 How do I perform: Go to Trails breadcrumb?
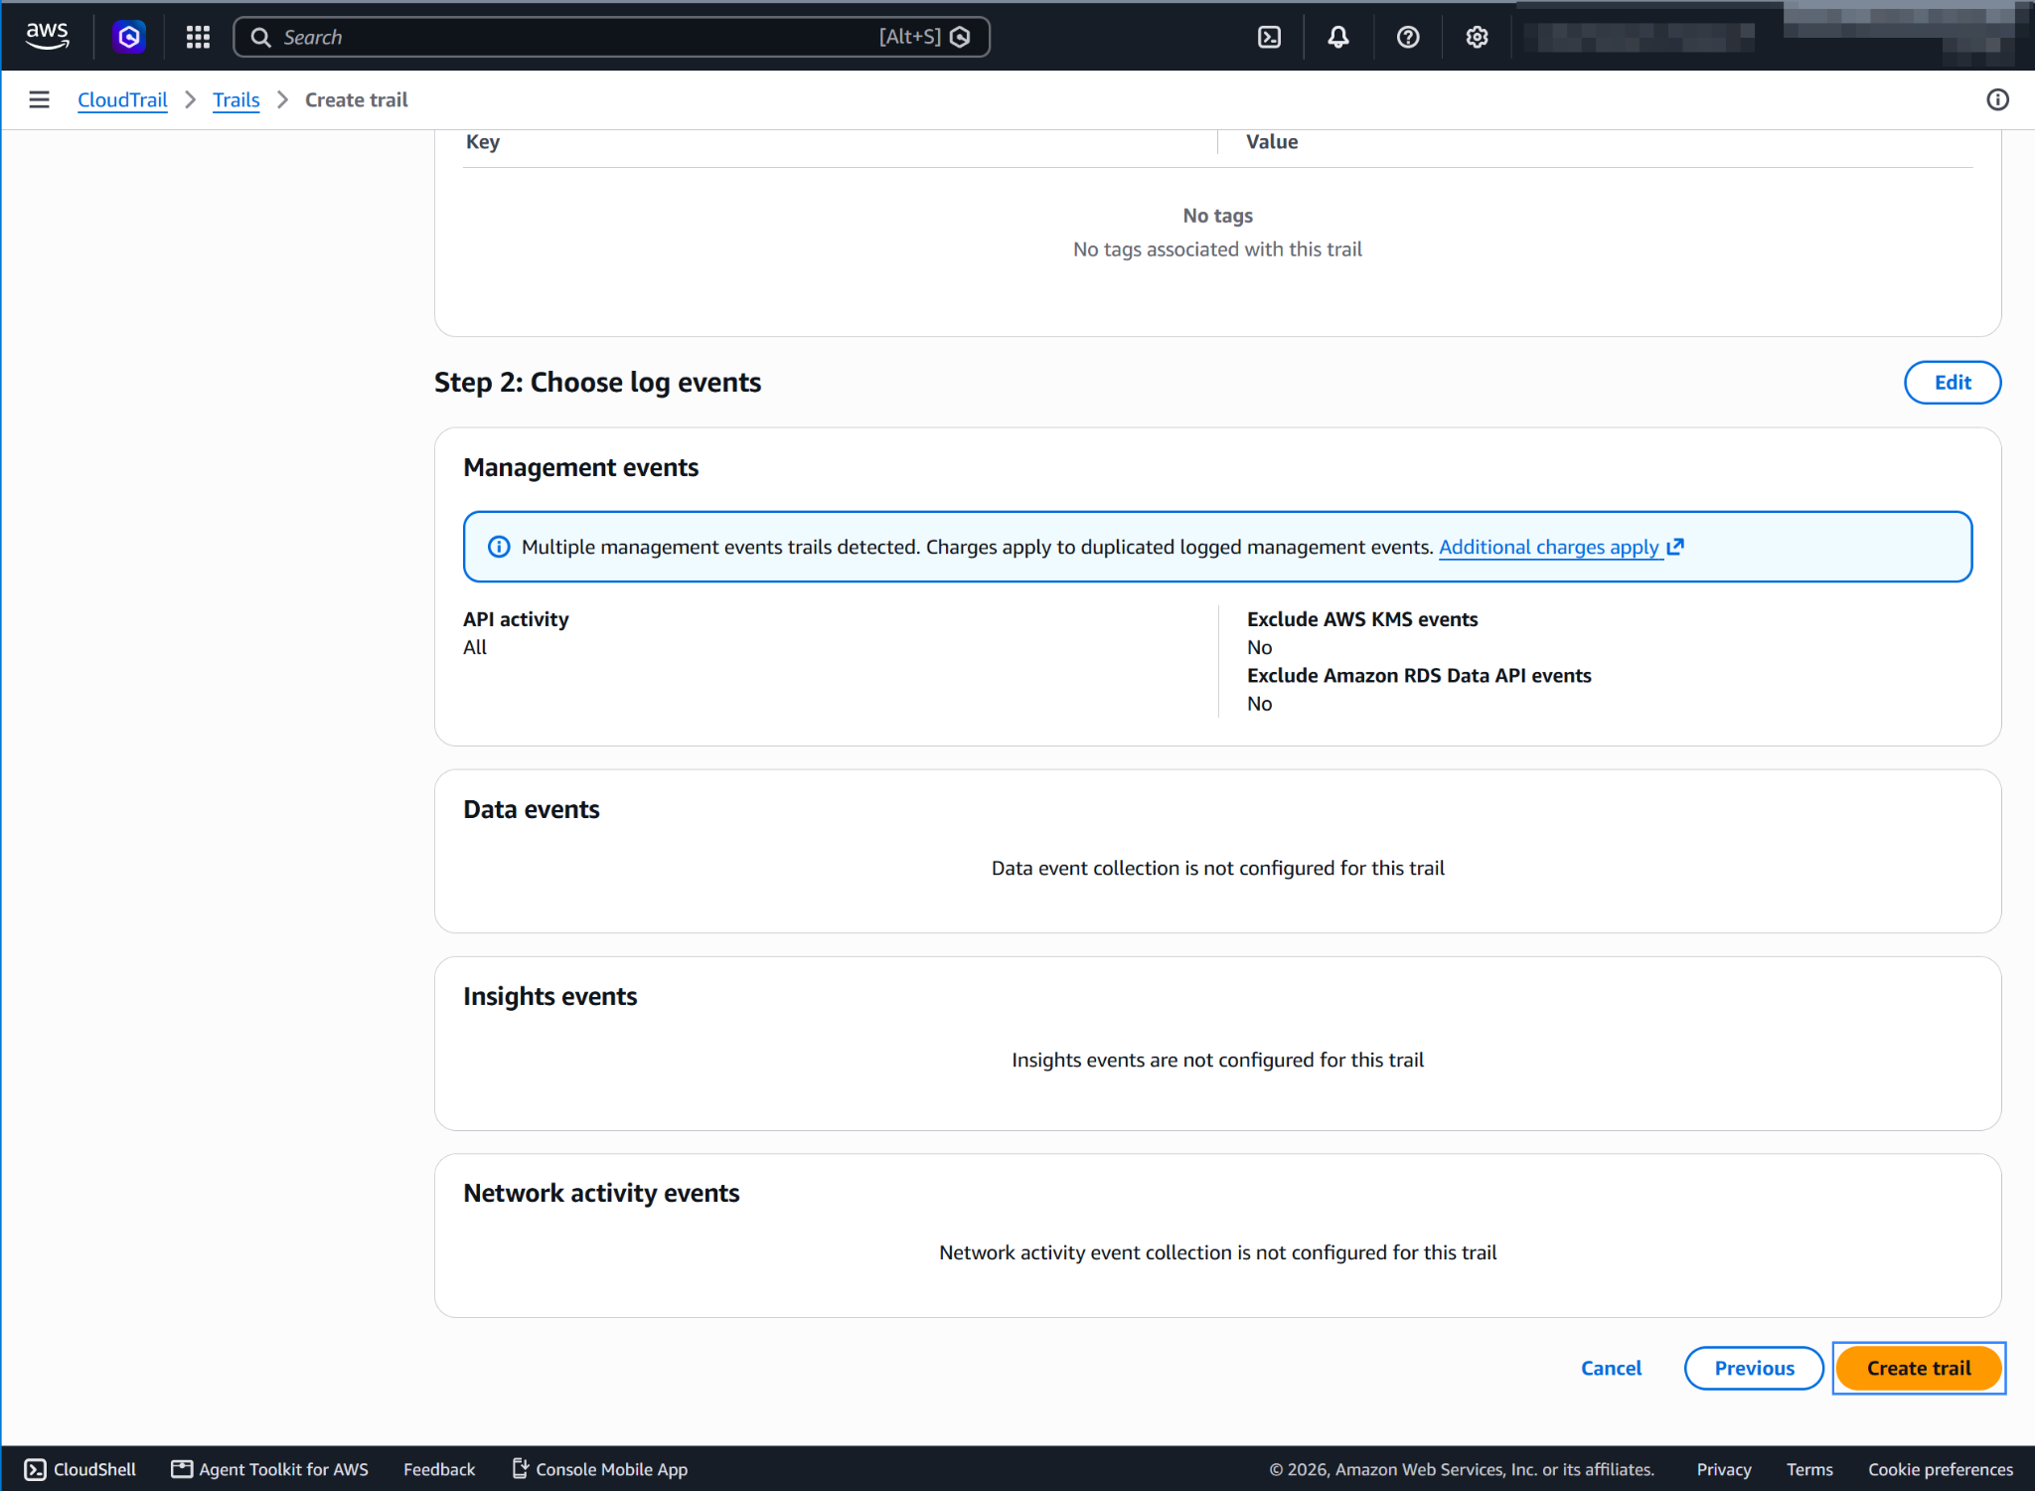[x=235, y=99]
